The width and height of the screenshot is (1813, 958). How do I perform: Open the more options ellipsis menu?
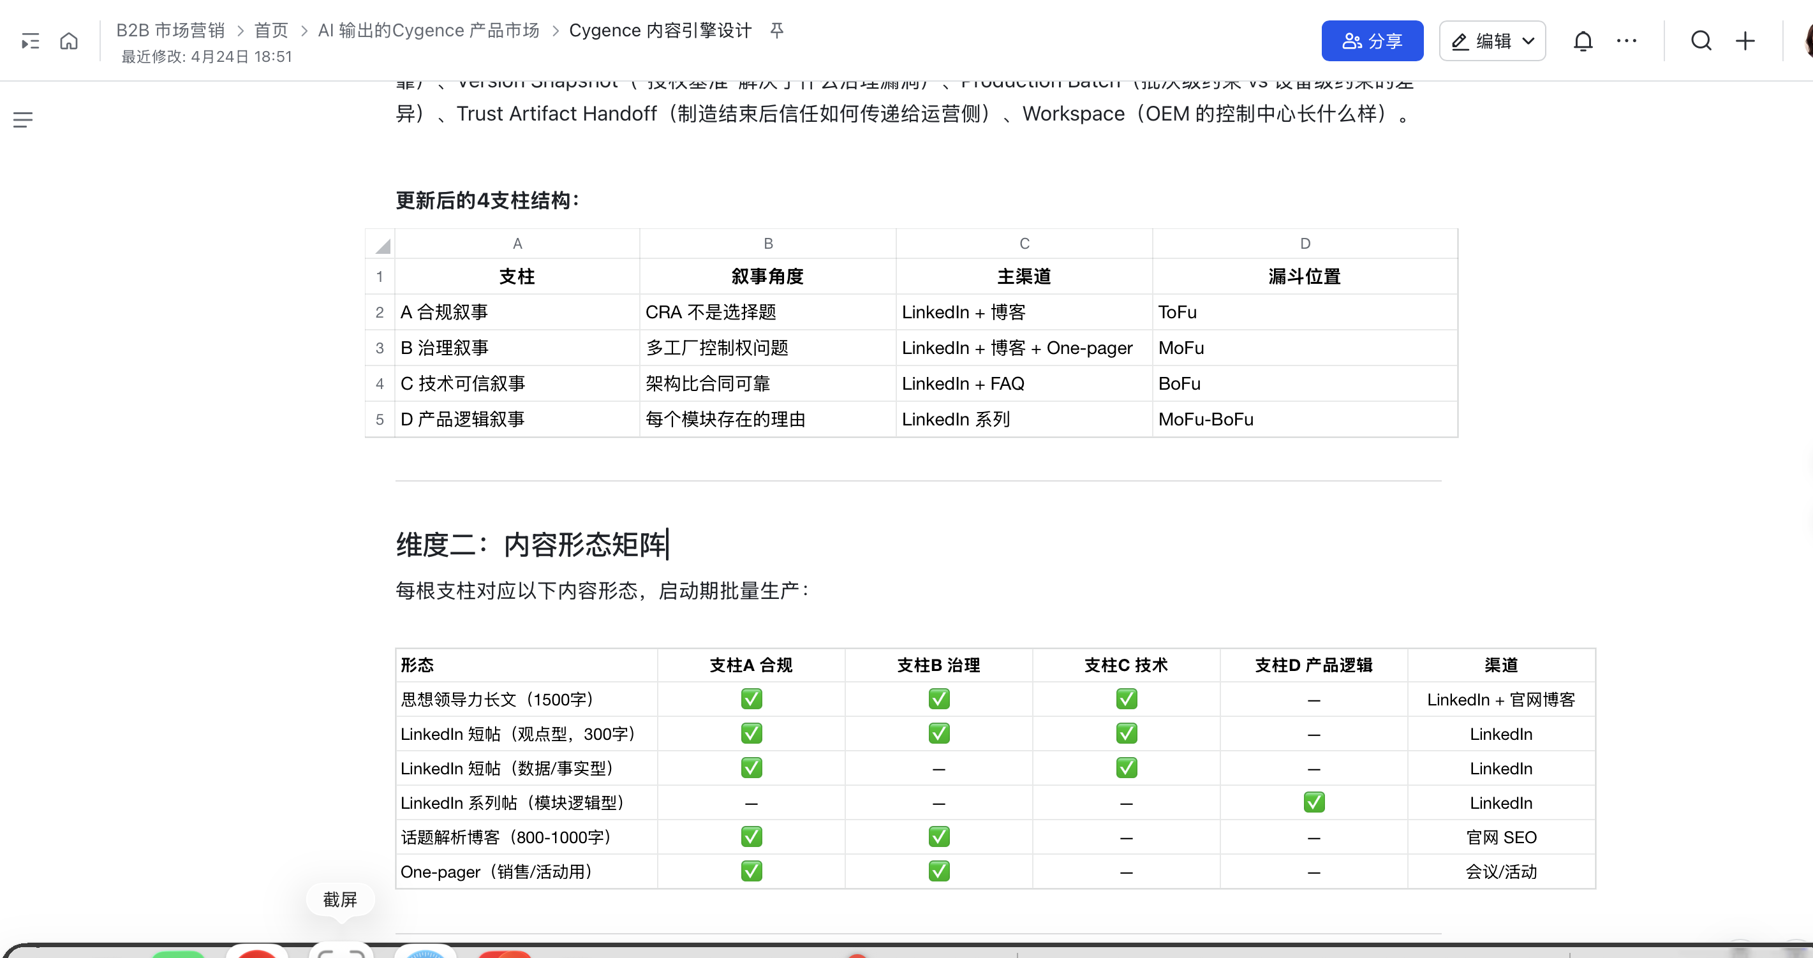point(1627,41)
